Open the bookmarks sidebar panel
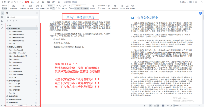 [x=2, y=13]
